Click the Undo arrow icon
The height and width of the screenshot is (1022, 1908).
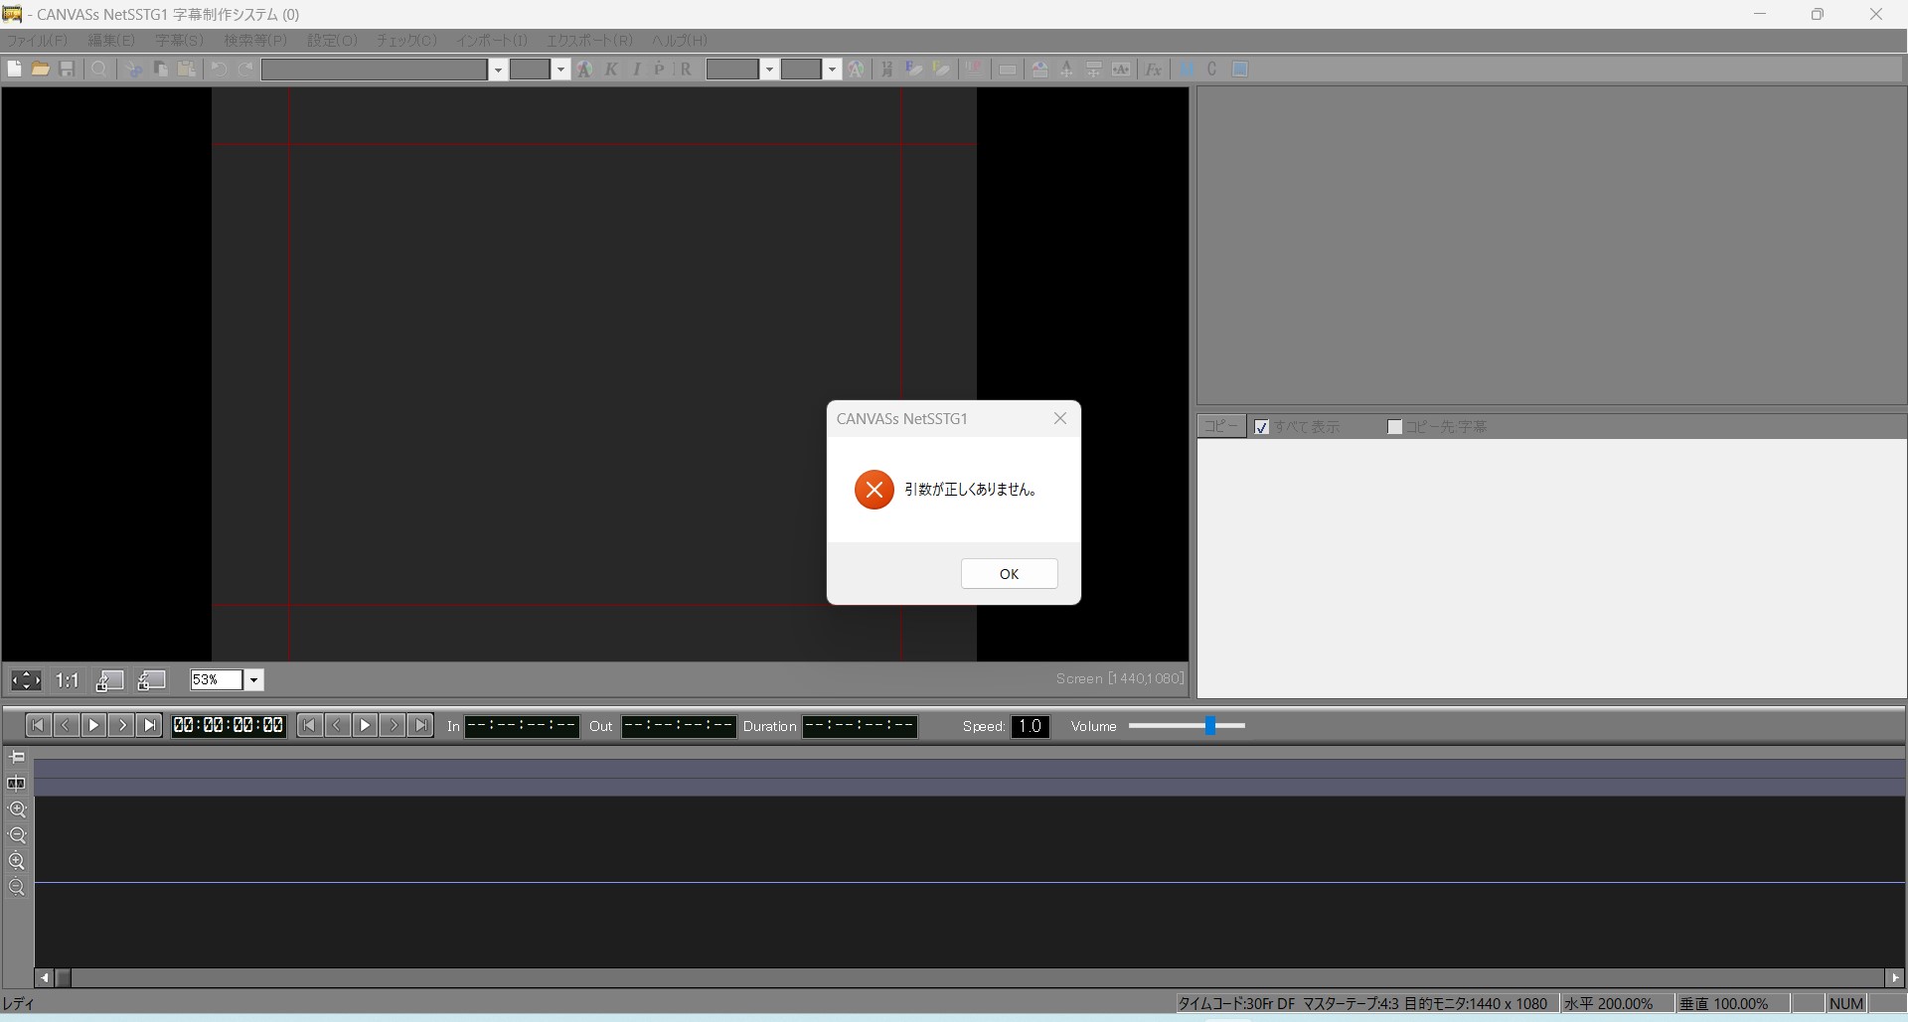click(x=219, y=69)
